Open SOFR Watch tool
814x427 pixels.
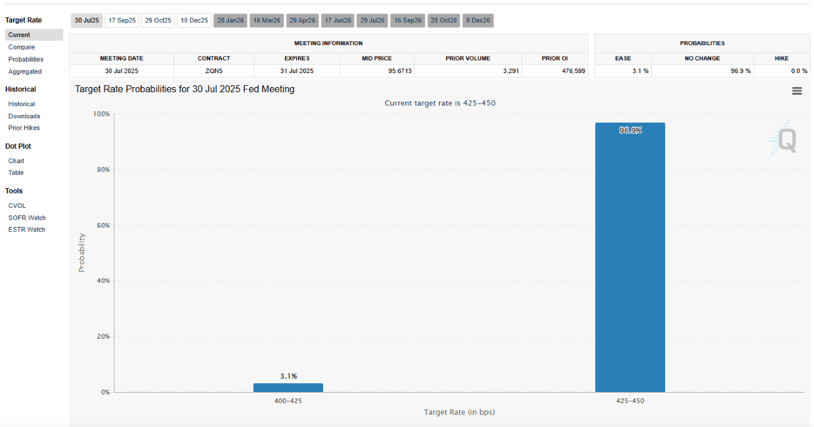pos(27,218)
